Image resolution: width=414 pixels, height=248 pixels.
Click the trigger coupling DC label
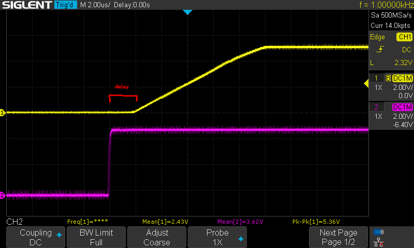(407, 50)
